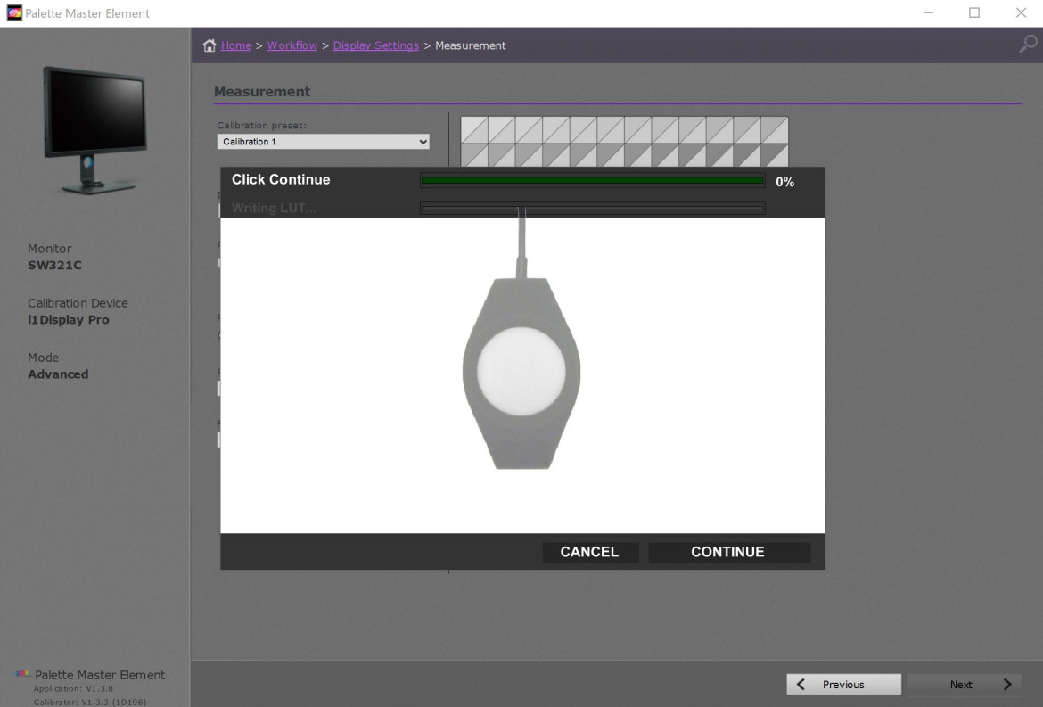
Task: Click the CANCEL button in the dialog
Action: 590,552
